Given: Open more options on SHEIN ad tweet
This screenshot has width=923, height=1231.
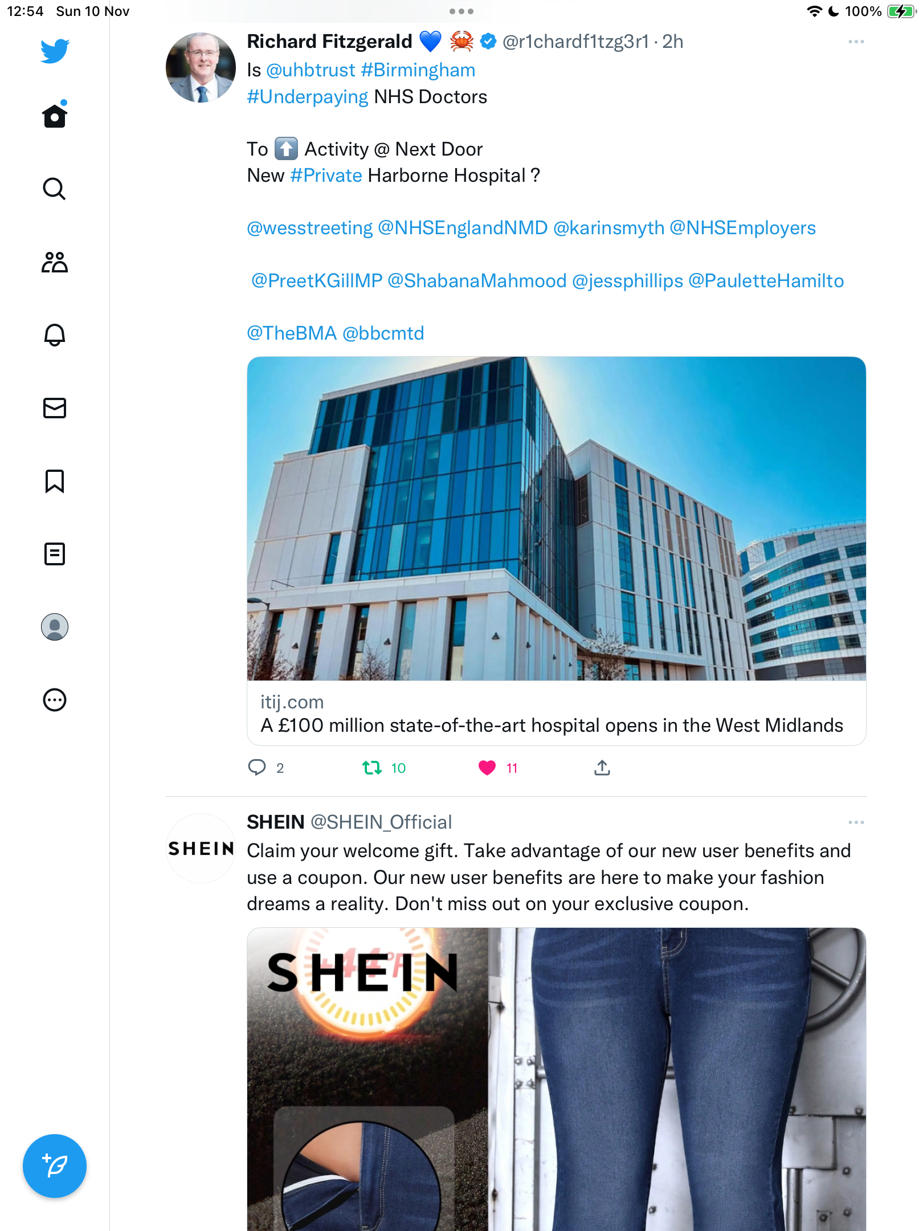Looking at the screenshot, I should (856, 822).
